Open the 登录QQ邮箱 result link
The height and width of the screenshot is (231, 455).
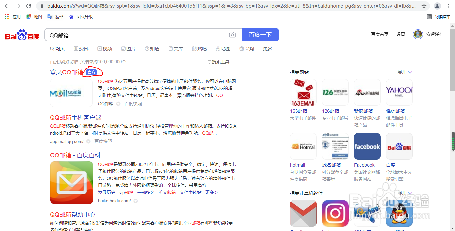(67, 72)
